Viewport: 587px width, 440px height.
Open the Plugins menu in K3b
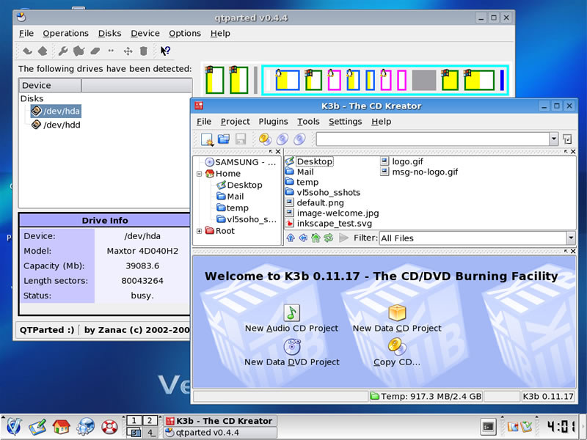point(273,121)
